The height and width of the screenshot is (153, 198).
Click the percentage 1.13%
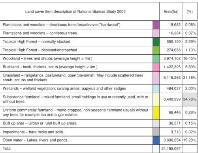click(190, 50)
